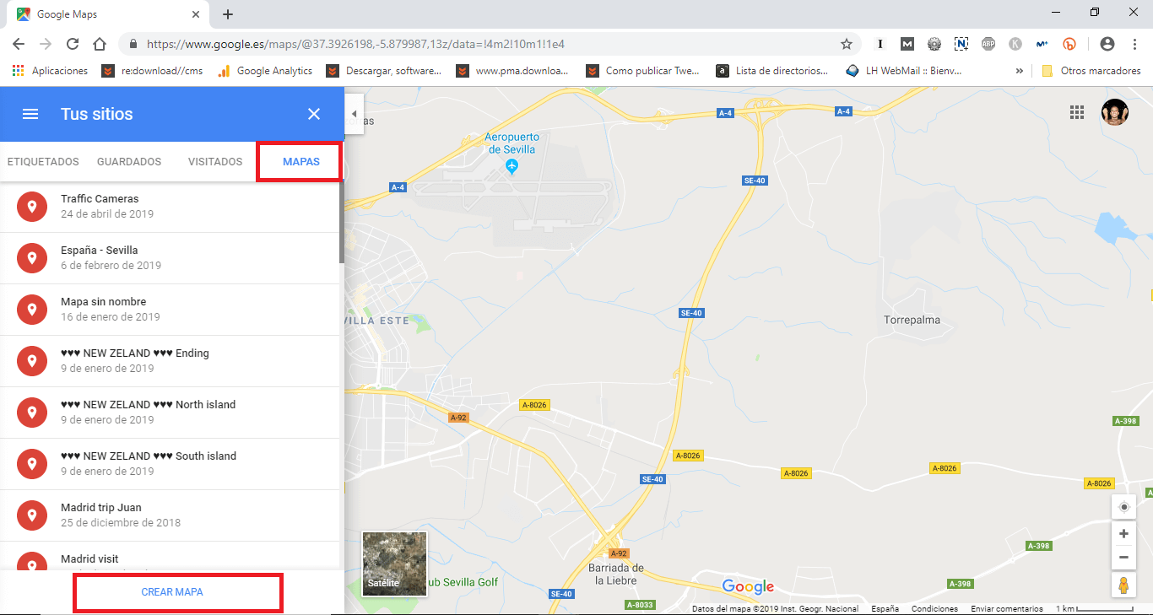Click the side panel list scrollbar
This screenshot has width=1153, height=615.
[x=342, y=222]
